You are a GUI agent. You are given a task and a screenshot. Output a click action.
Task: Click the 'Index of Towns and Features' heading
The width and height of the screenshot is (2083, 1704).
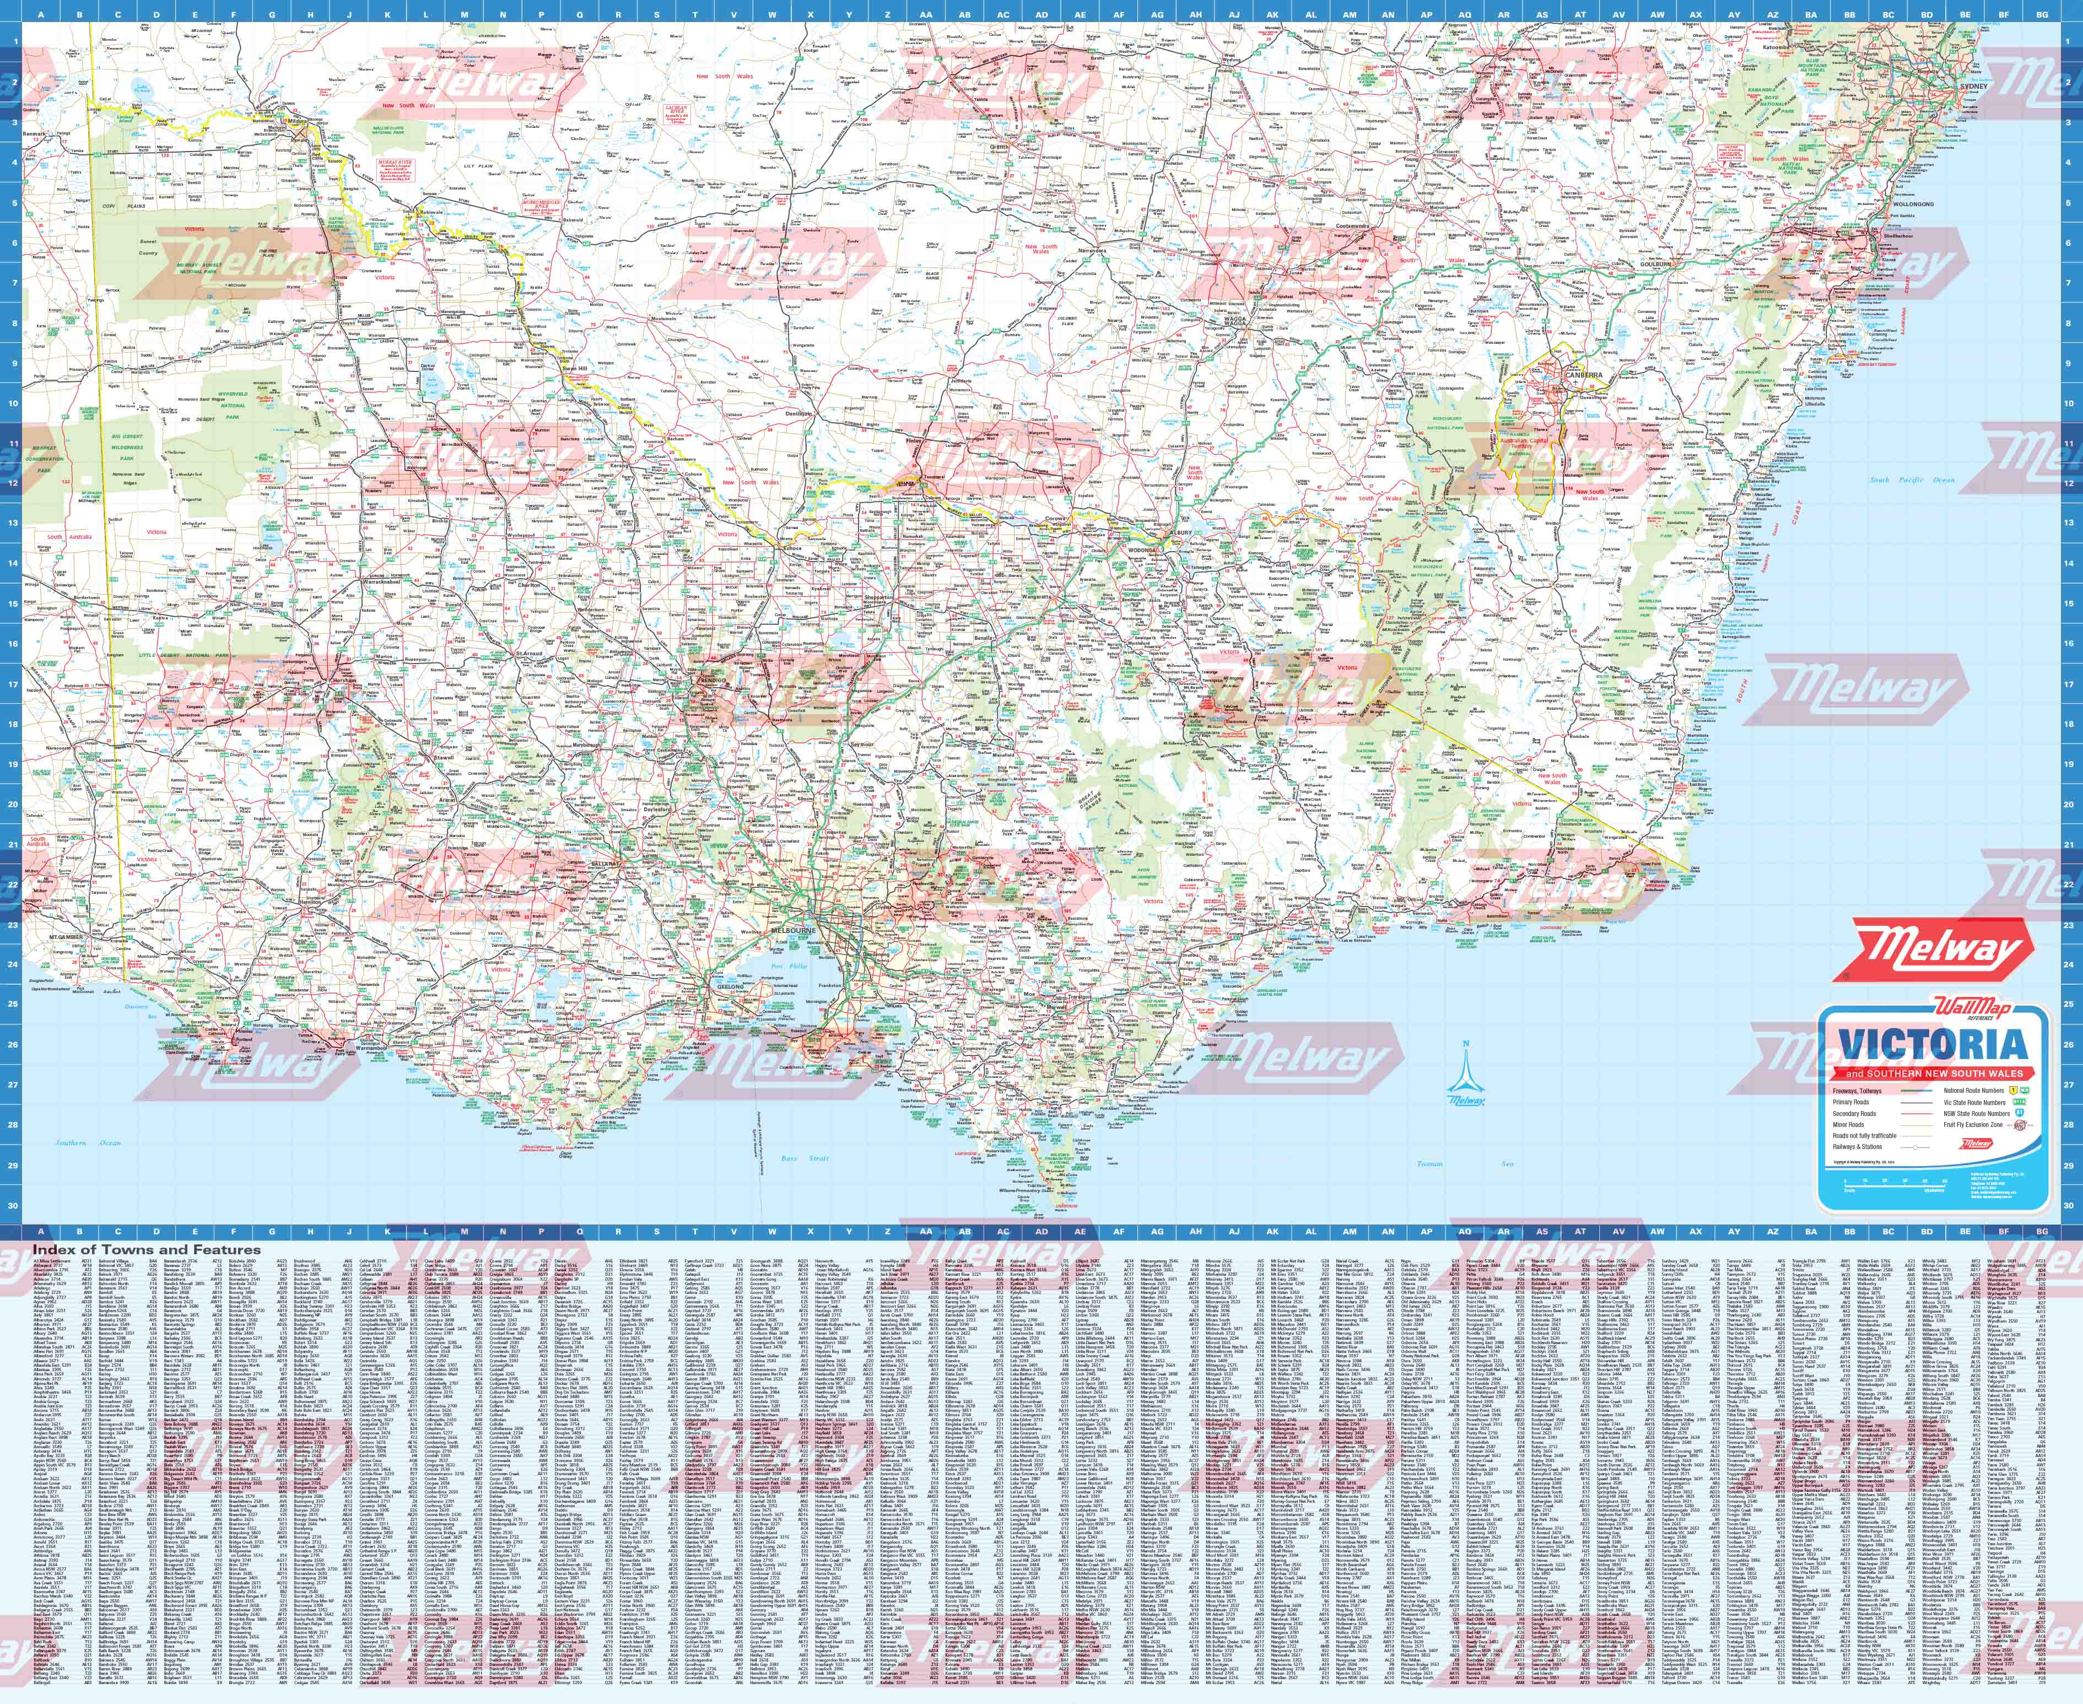[x=146, y=1250]
